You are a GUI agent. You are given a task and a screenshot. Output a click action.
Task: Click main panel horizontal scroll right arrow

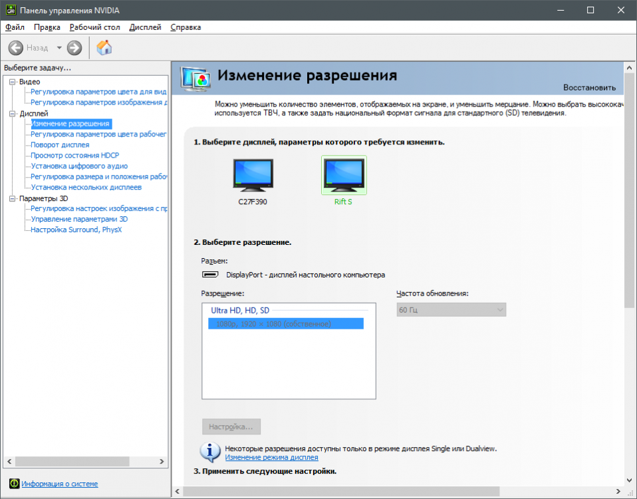(x=618, y=491)
